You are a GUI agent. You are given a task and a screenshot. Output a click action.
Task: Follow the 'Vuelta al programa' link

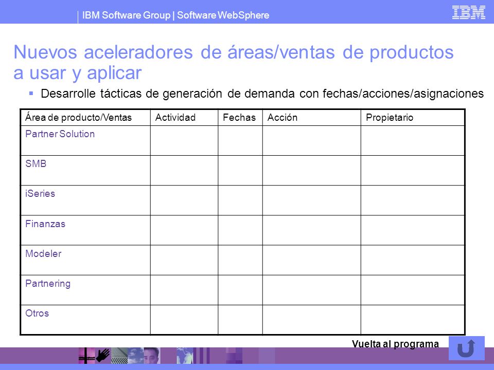(395, 344)
